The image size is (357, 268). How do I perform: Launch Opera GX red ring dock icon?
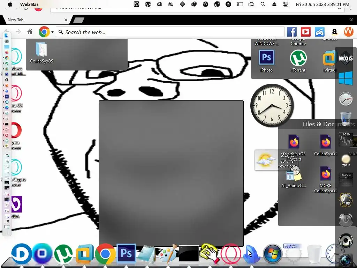[x=231, y=254]
